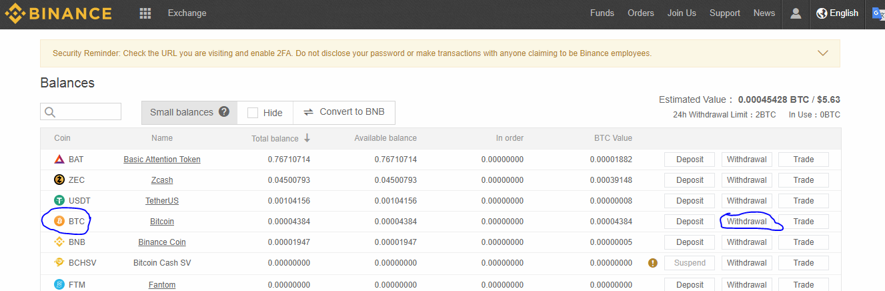Click Convert to BNB button
Viewport: 885px width, 291px height.
pos(344,112)
